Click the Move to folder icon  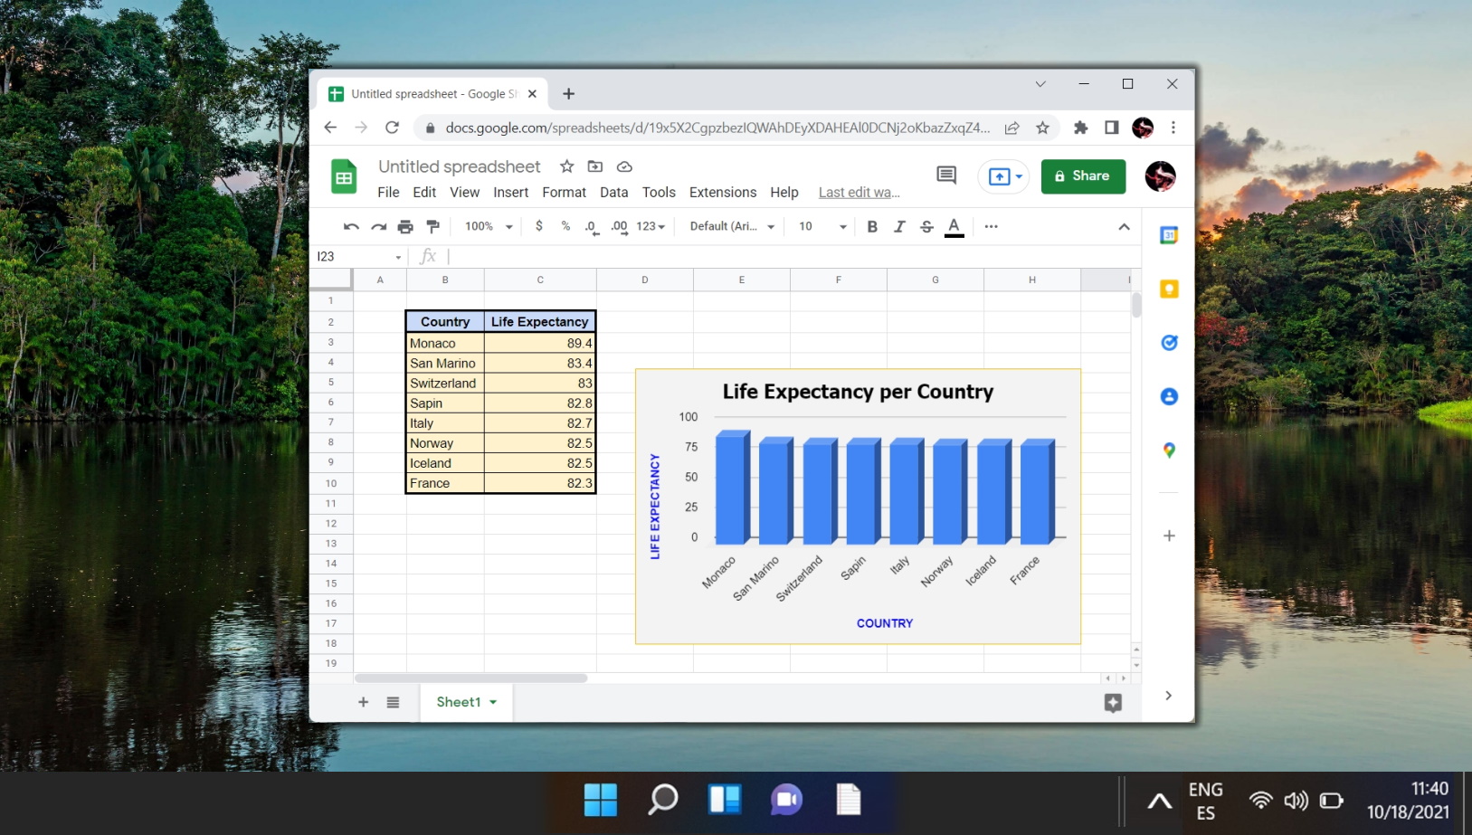[595, 166]
